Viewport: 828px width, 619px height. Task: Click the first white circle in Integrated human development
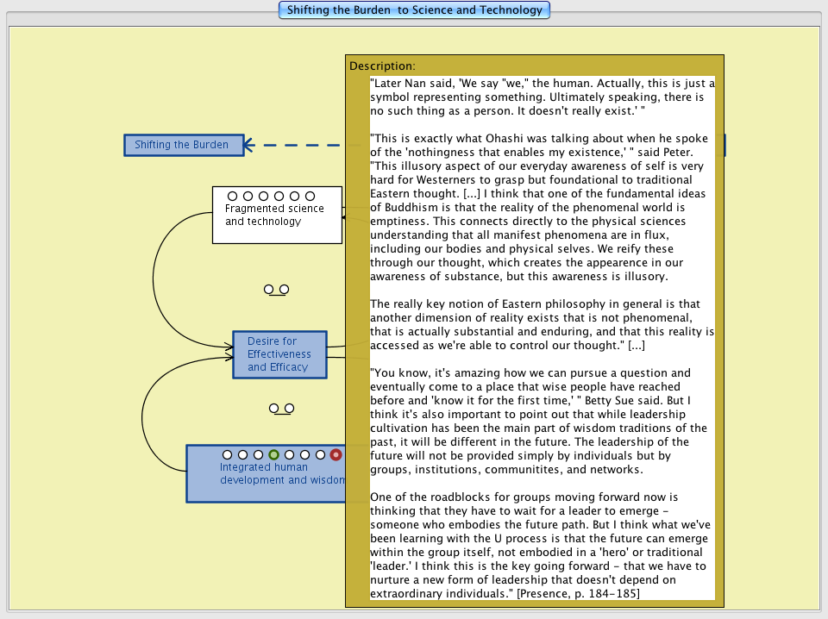point(227,454)
